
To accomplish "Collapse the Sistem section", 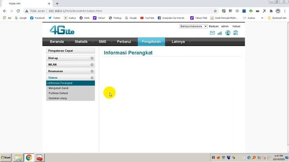I will (x=70, y=78).
